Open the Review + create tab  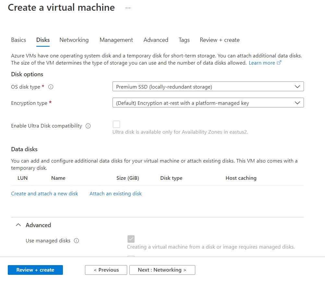tap(220, 40)
